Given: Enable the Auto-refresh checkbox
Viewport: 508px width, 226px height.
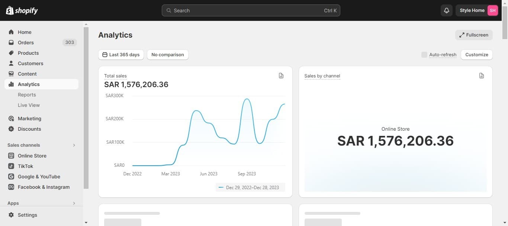Looking at the screenshot, I should click(x=424, y=55).
